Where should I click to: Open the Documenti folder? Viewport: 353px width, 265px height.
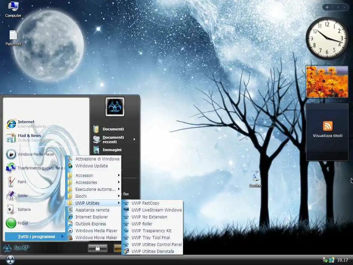click(109, 129)
